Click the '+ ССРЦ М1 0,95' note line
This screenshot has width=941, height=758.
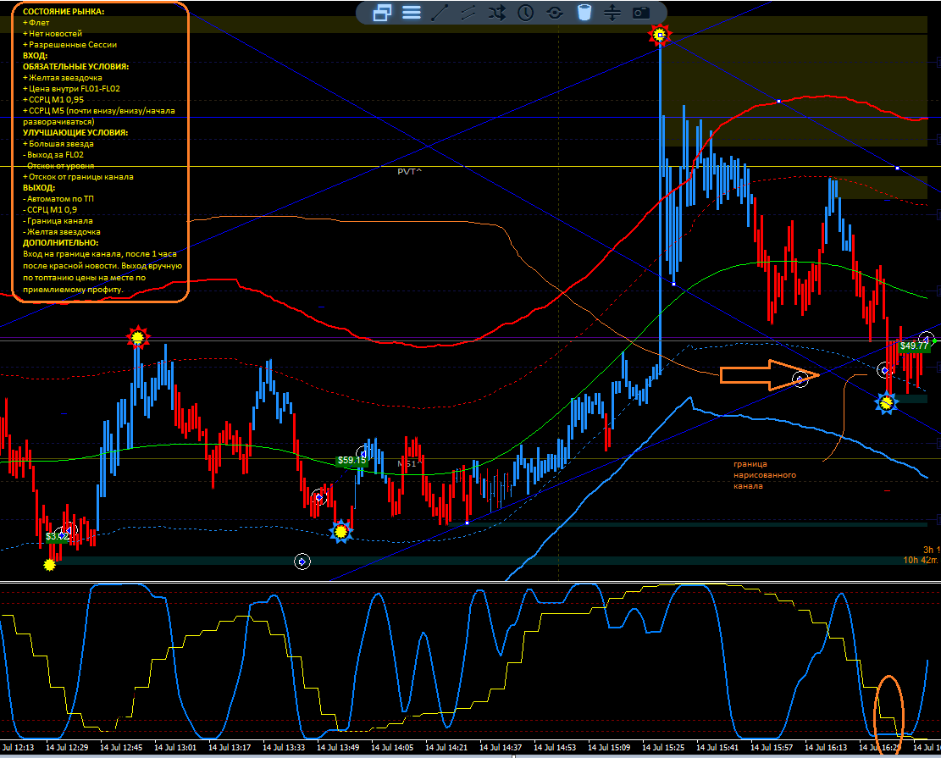pos(53,100)
